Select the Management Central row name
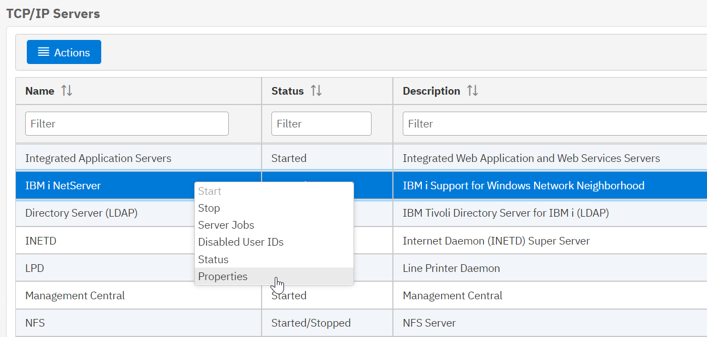 pyautogui.click(x=75, y=295)
